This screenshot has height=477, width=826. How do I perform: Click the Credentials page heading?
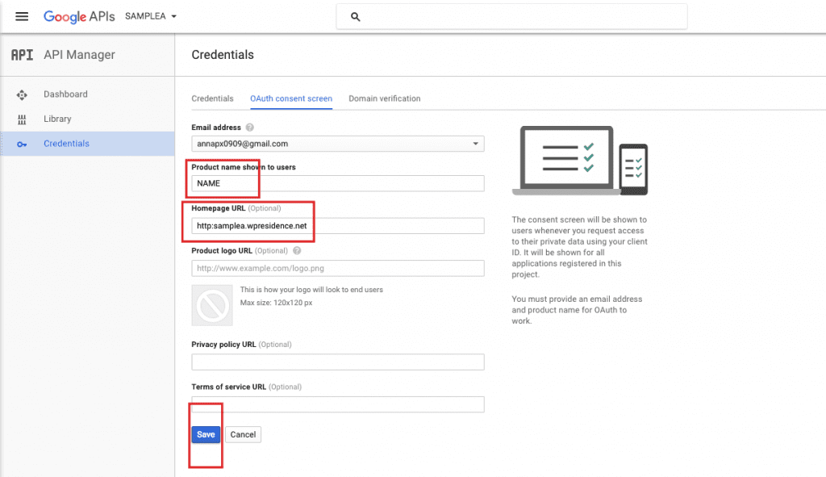[223, 55]
